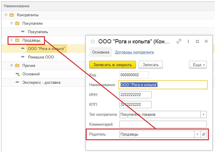Click the Контрагенты folder icon
This screenshot has height=153, width=215.
tap(12, 15)
